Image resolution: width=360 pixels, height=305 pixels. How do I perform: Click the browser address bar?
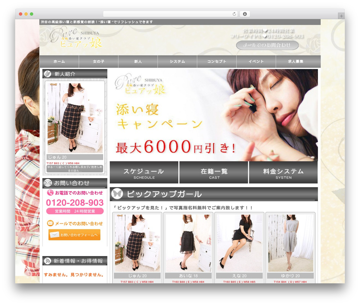170,14
